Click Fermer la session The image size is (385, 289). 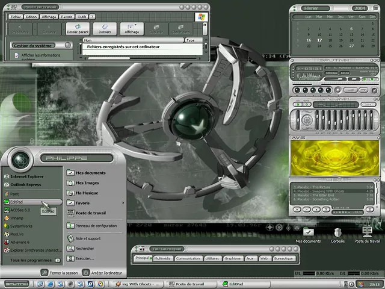point(63,273)
